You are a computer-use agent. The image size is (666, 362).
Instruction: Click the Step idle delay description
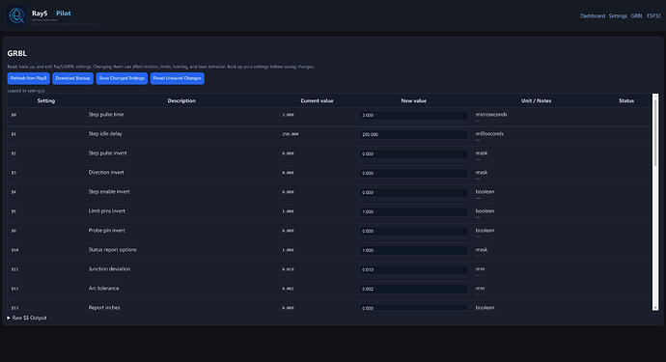coord(105,134)
